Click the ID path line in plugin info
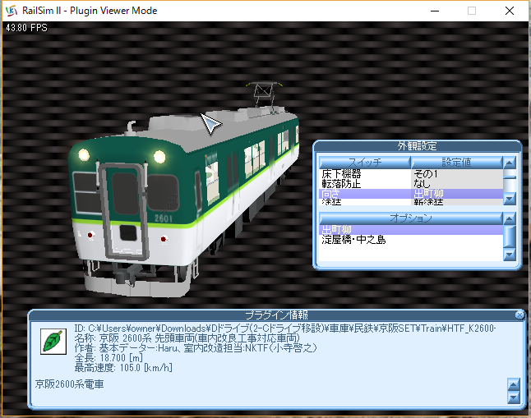The image size is (531, 418). (x=285, y=328)
